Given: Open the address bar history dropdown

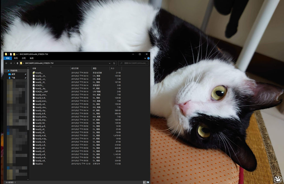Looking at the screenshot, I should (x=110, y=63).
